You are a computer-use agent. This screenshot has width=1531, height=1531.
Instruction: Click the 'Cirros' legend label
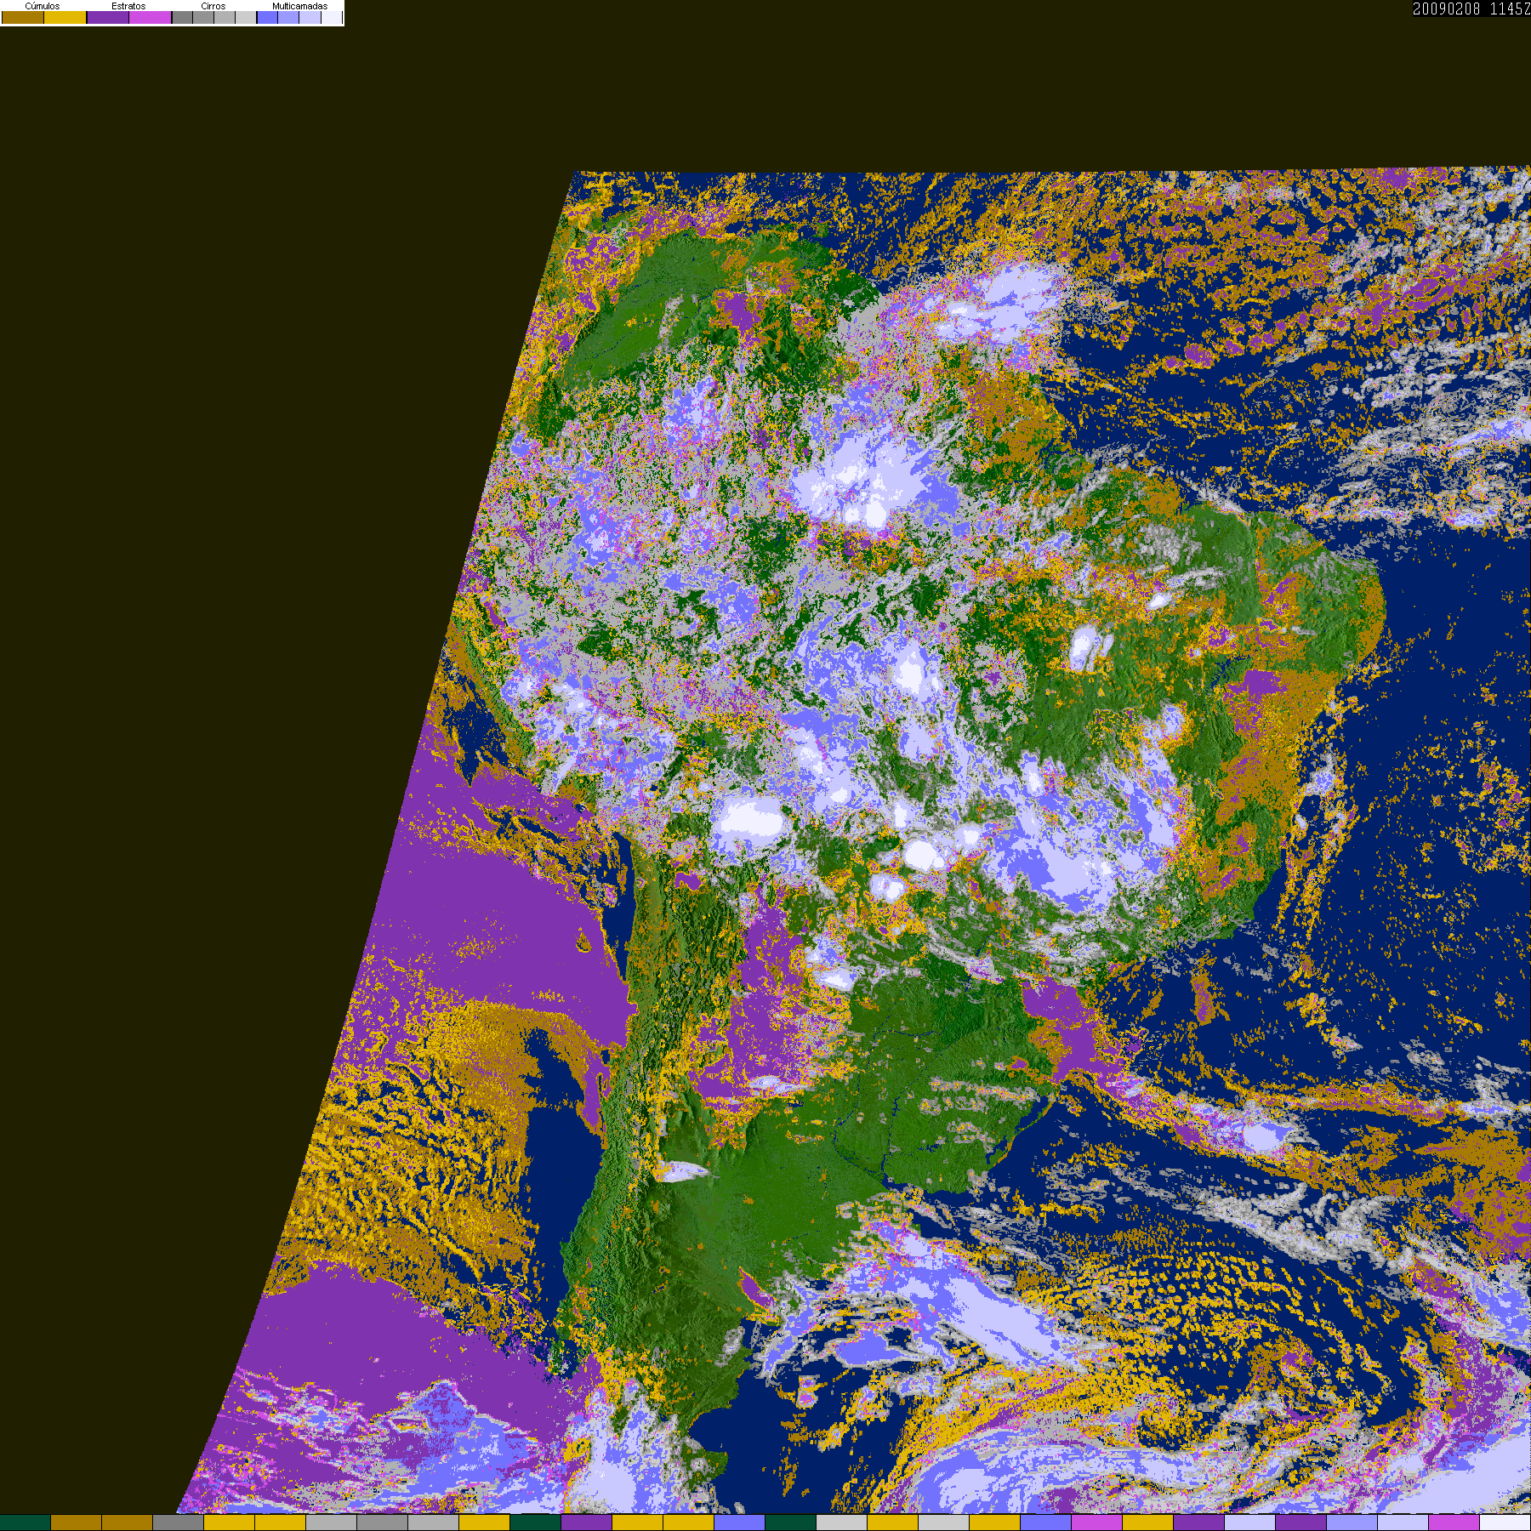point(213,6)
